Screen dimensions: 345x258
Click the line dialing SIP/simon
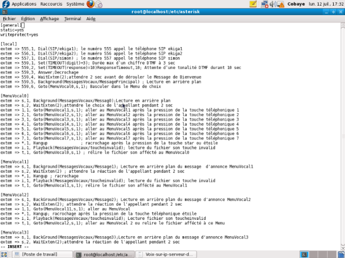90,58
